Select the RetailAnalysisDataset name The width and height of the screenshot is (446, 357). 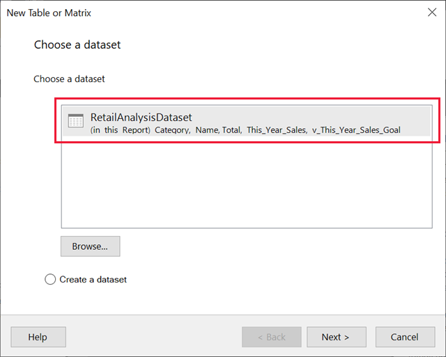[141, 117]
